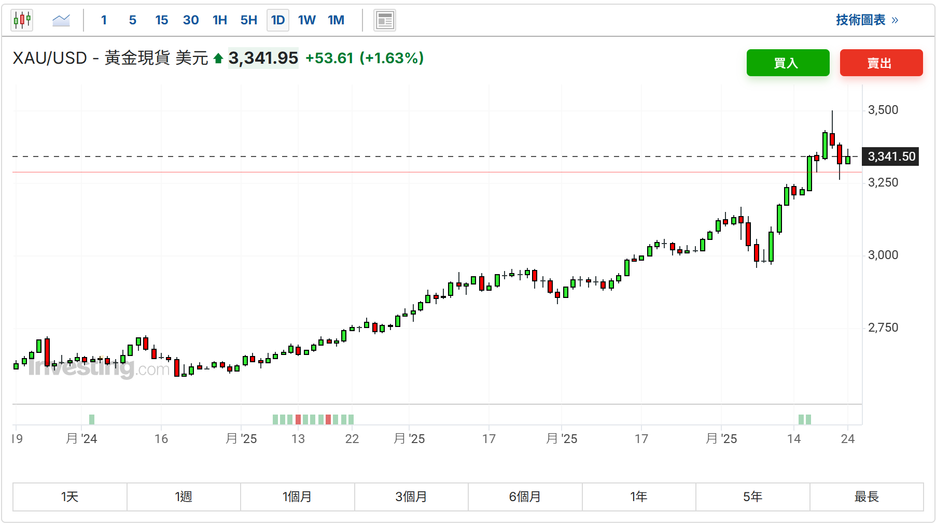Select the 30-minute interval
The image size is (936, 527).
click(191, 20)
